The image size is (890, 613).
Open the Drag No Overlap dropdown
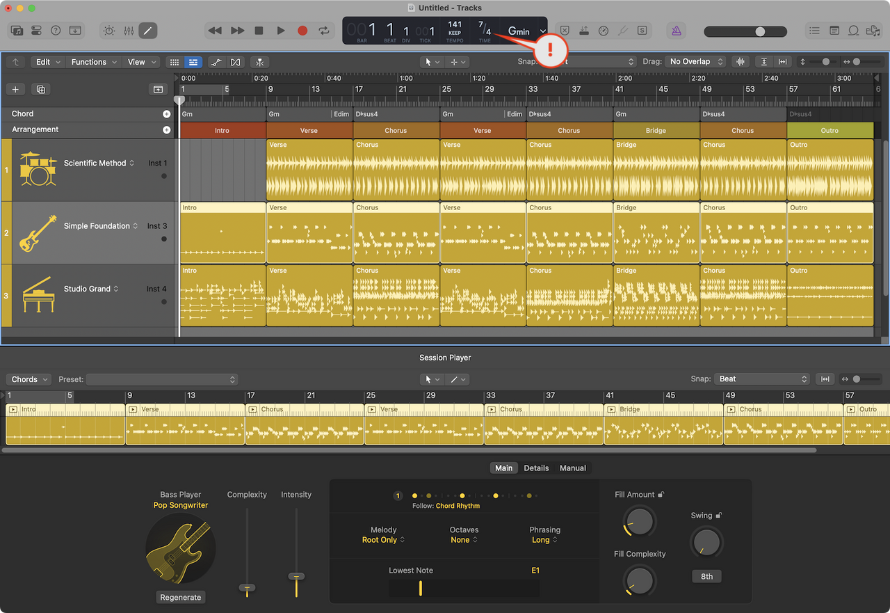(x=695, y=62)
